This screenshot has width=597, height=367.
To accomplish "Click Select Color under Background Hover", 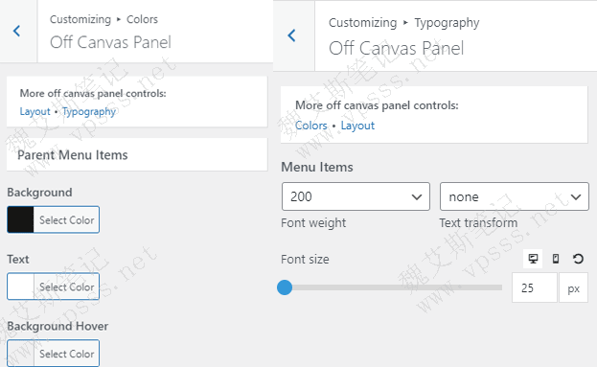I will [67, 354].
